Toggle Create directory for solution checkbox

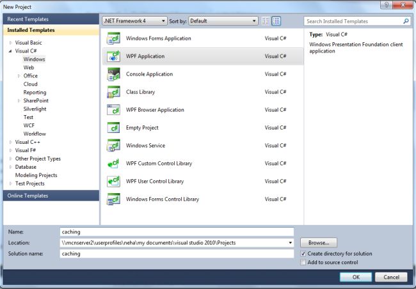point(303,254)
